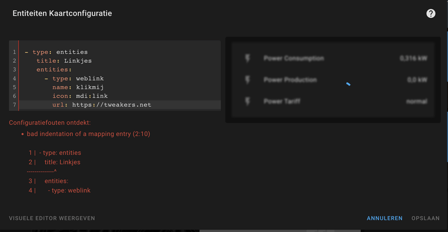
Task: Click the 'bad indentation of a mapping entry' message
Action: [x=88, y=134]
